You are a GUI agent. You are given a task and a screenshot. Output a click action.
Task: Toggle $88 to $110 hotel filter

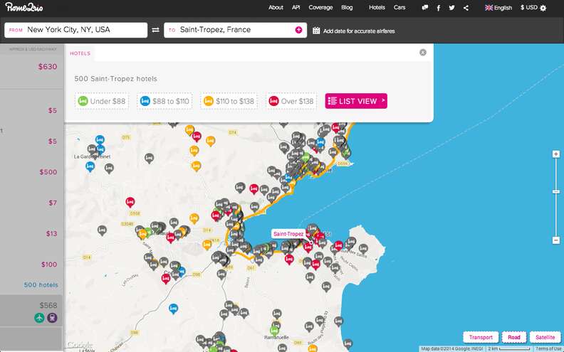(164, 101)
